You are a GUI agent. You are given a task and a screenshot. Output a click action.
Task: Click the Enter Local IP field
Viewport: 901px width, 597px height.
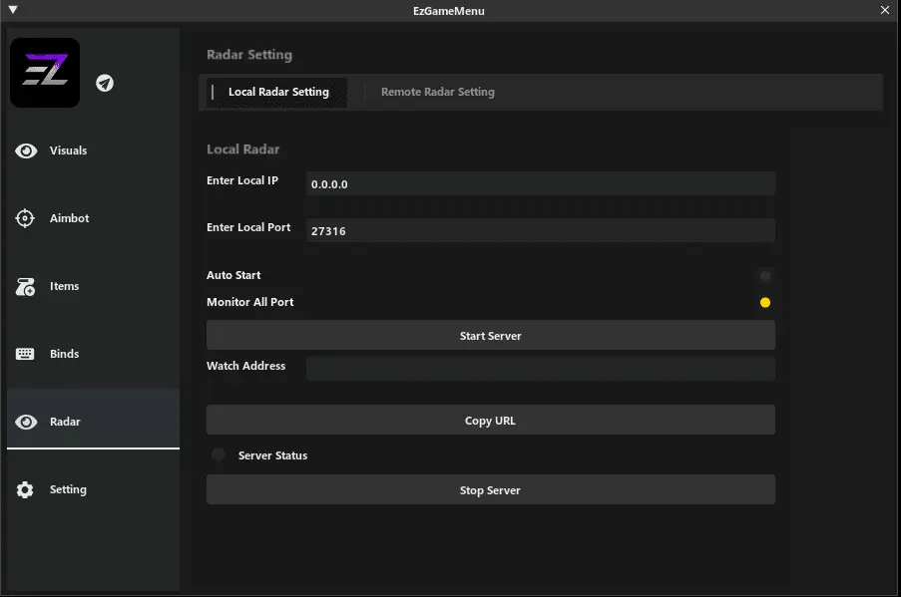coord(539,184)
